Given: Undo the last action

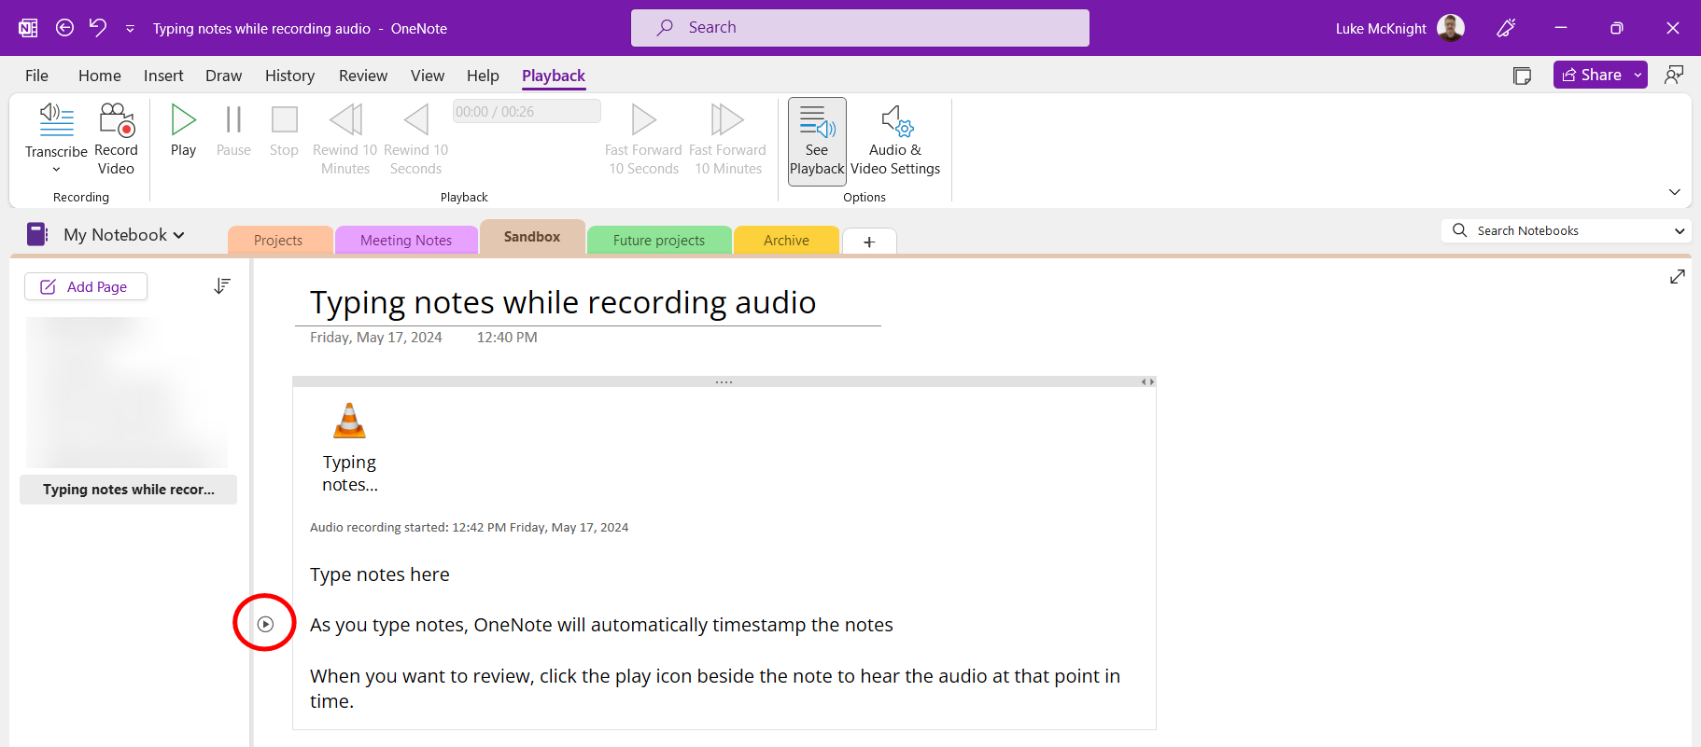Looking at the screenshot, I should pyautogui.click(x=98, y=27).
